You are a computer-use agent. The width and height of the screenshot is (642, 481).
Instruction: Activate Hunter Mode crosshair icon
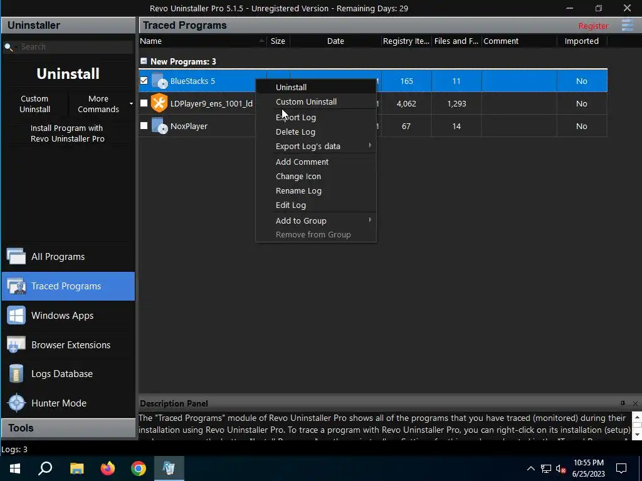(x=17, y=403)
